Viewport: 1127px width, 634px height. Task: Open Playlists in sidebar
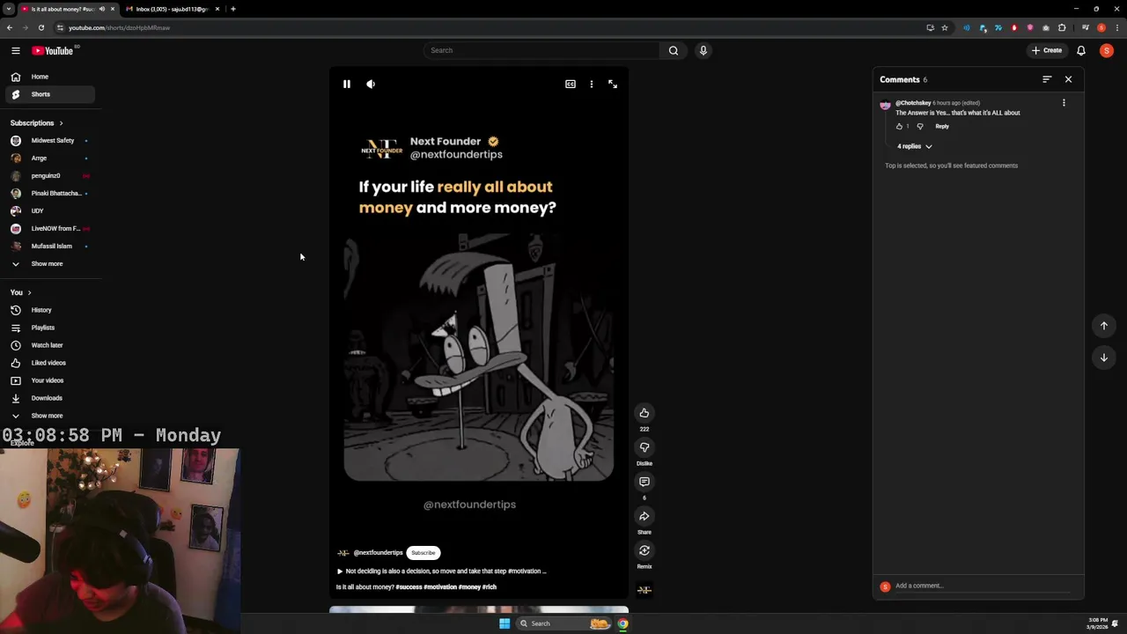48,328
